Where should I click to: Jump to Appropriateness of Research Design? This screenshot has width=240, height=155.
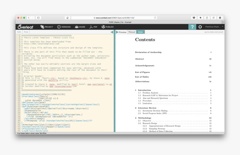click(165, 126)
